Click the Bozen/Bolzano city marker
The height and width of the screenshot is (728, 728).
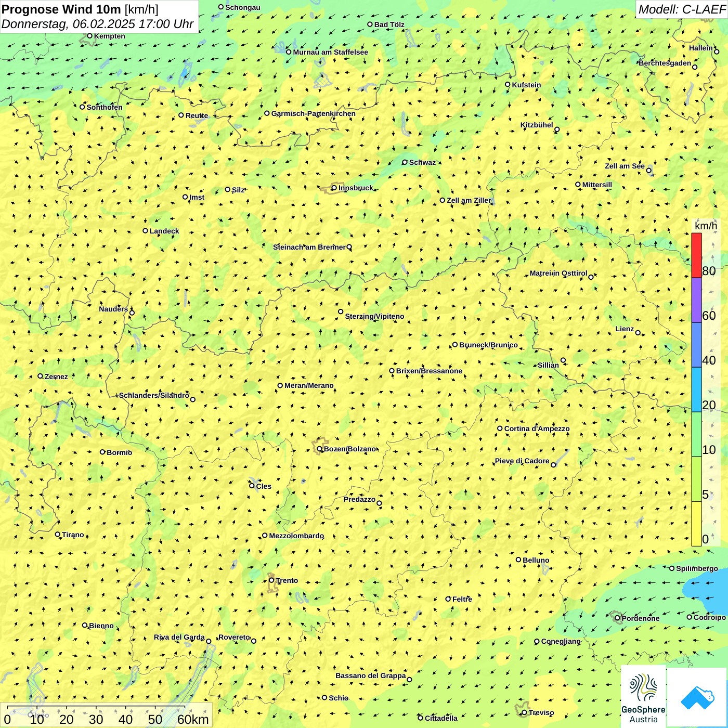point(319,448)
